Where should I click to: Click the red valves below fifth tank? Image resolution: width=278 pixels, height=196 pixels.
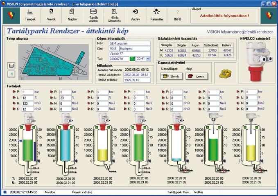tap(186, 170)
